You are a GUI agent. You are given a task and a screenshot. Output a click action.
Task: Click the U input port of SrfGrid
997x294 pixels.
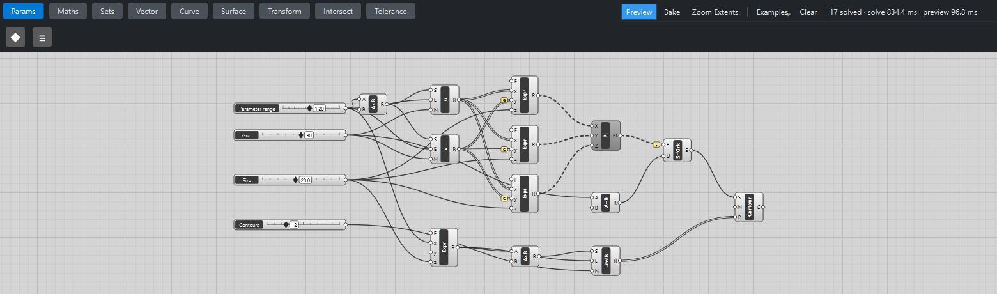(x=663, y=155)
